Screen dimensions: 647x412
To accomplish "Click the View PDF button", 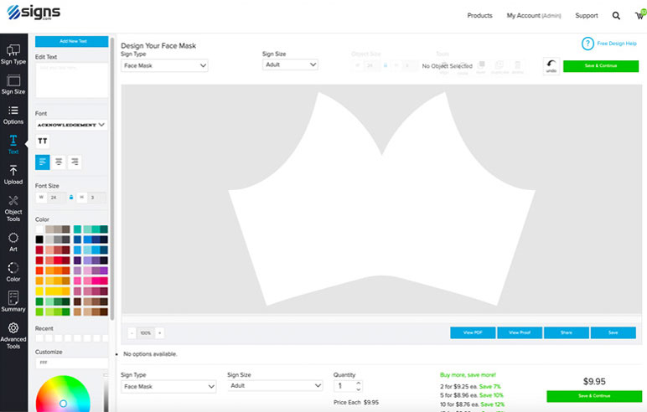I will click(x=473, y=332).
